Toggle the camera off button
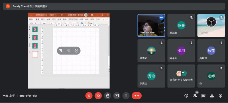 coord(98,96)
